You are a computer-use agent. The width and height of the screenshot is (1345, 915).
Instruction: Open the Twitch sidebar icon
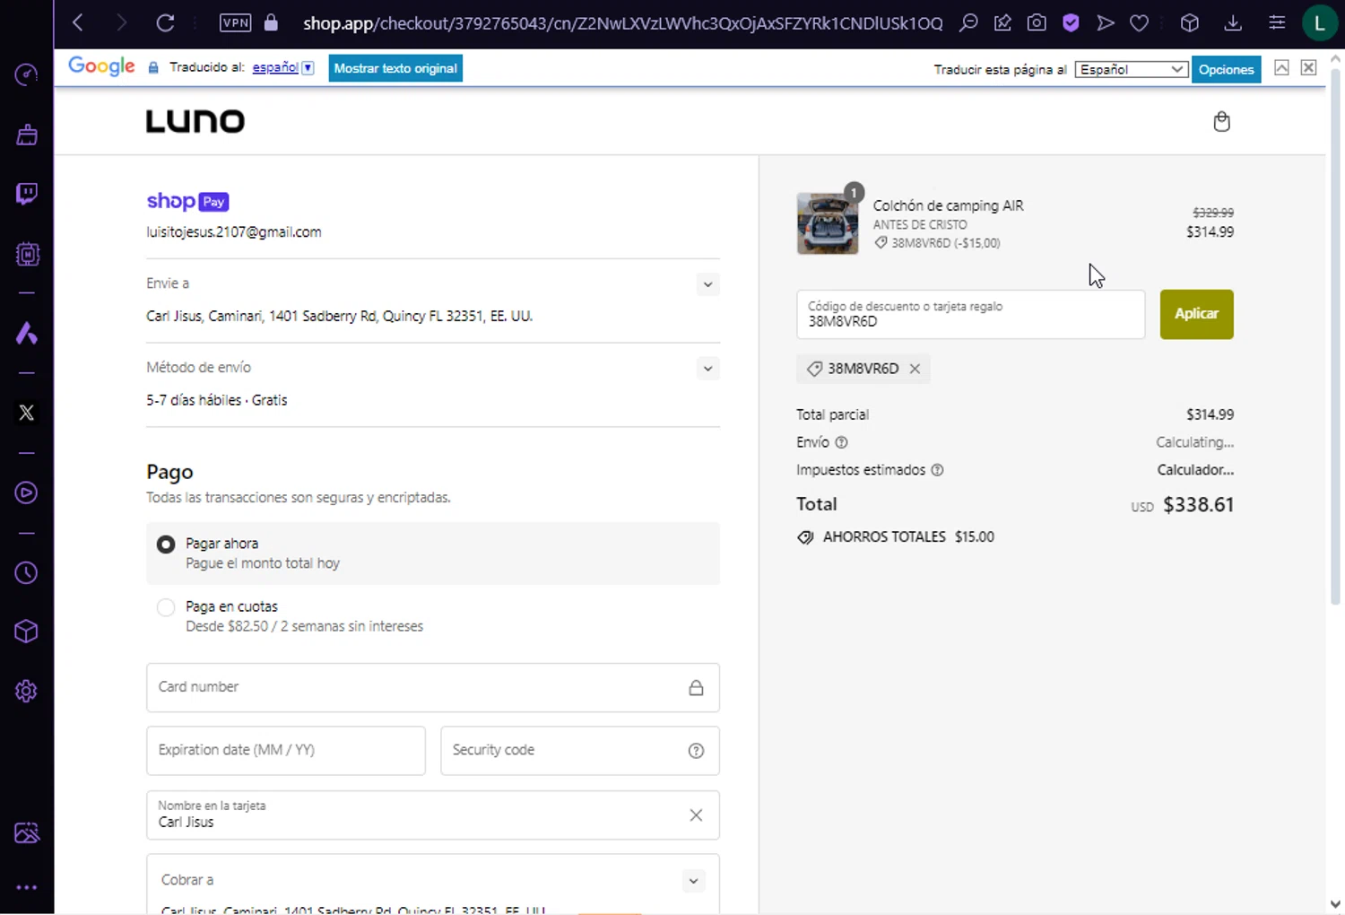click(x=26, y=194)
